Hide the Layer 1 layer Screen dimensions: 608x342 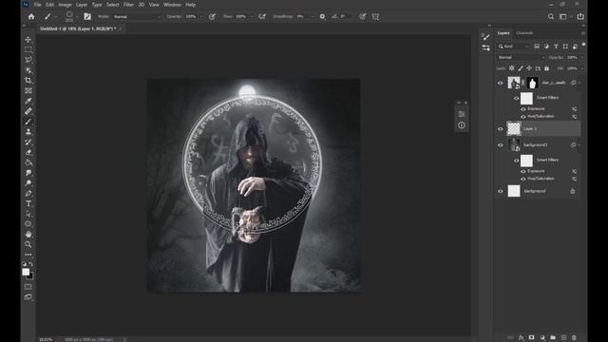tap(501, 129)
